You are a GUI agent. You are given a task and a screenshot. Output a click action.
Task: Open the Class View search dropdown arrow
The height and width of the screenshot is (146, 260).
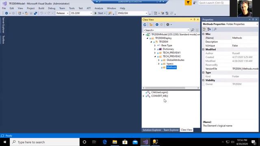(188, 30)
